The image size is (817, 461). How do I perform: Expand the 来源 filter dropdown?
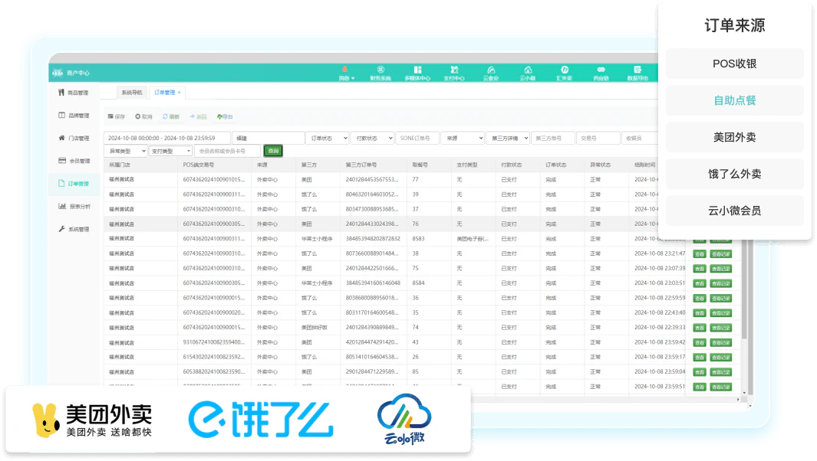pyautogui.click(x=463, y=139)
